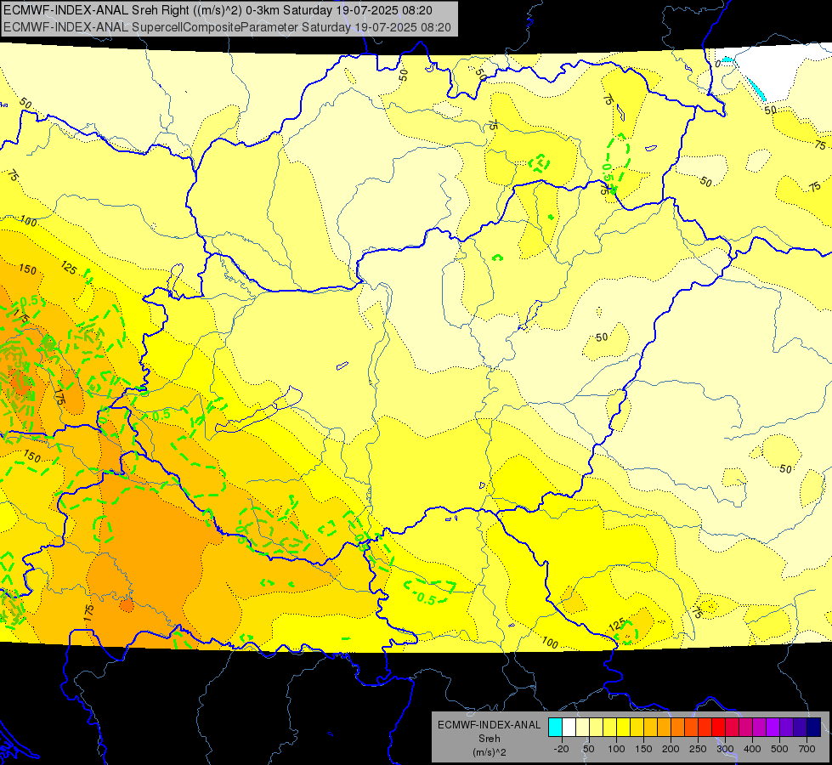The height and width of the screenshot is (765, 832).
Task: Select the legend scale value 300
Action: 725,749
